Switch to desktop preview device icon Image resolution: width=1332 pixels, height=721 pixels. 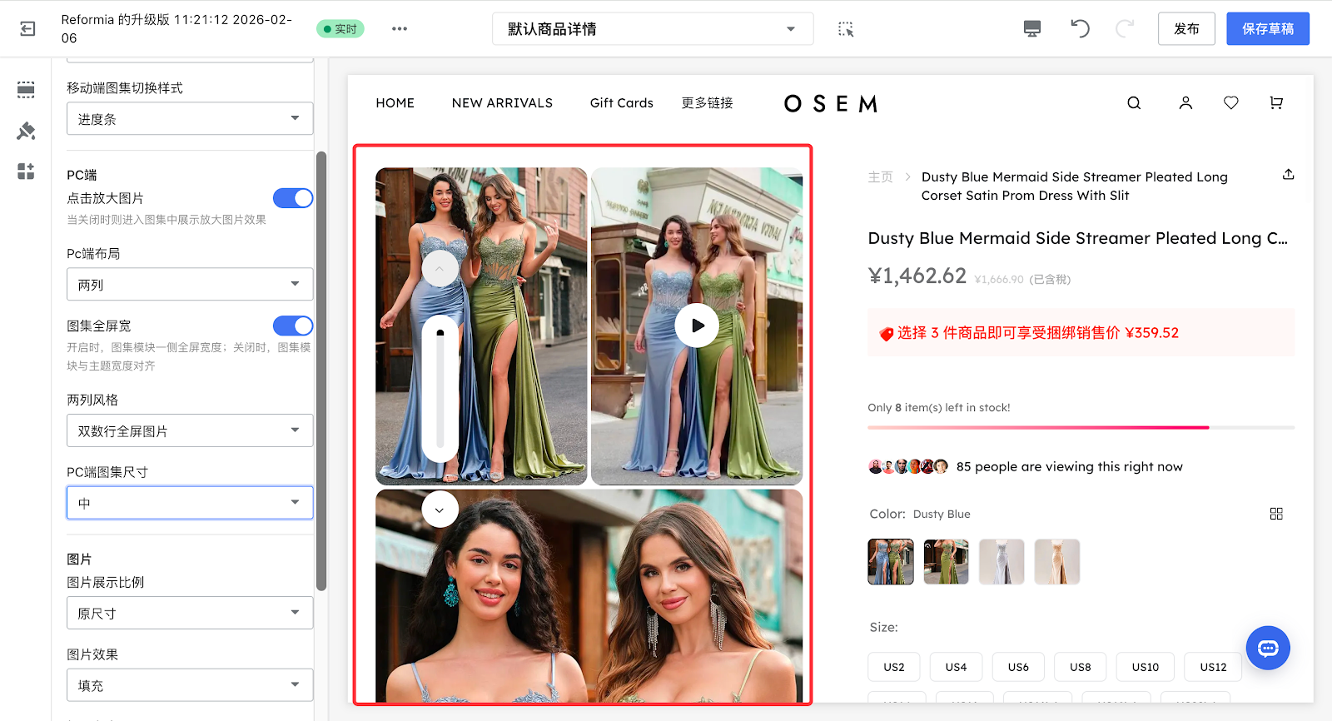tap(1031, 29)
